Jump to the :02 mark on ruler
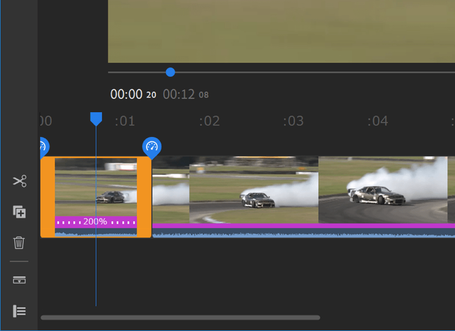The height and width of the screenshot is (331, 455). click(x=209, y=121)
